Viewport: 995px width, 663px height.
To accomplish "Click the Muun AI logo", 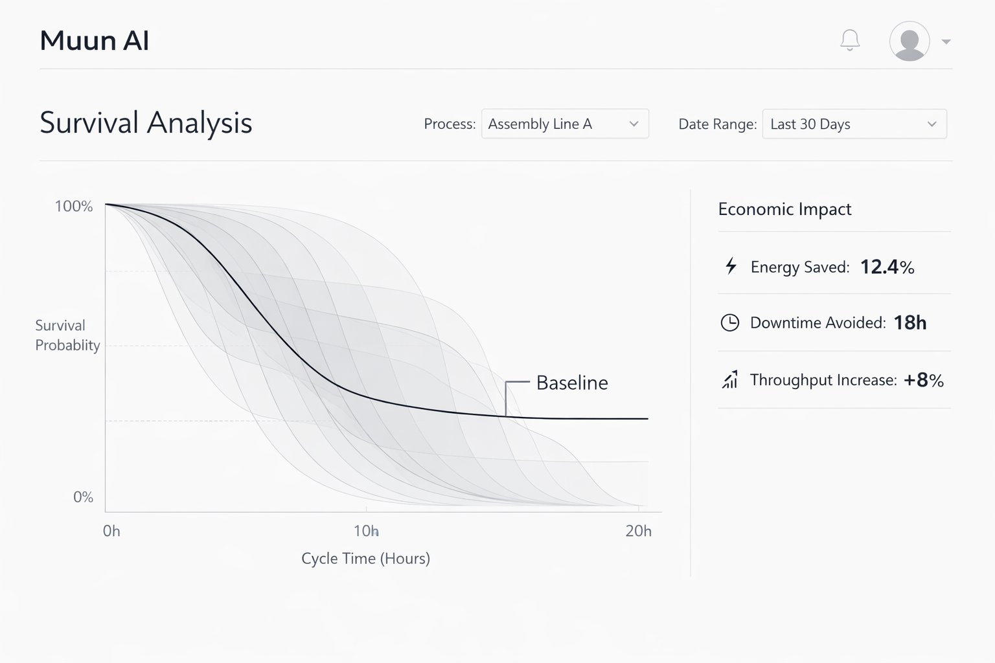I will click(x=95, y=40).
